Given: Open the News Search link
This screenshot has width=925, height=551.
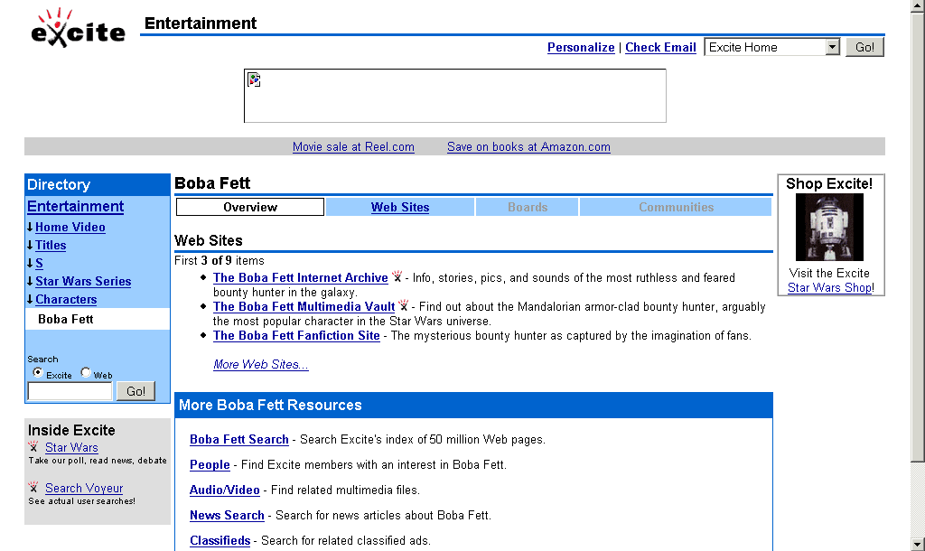Looking at the screenshot, I should [227, 515].
